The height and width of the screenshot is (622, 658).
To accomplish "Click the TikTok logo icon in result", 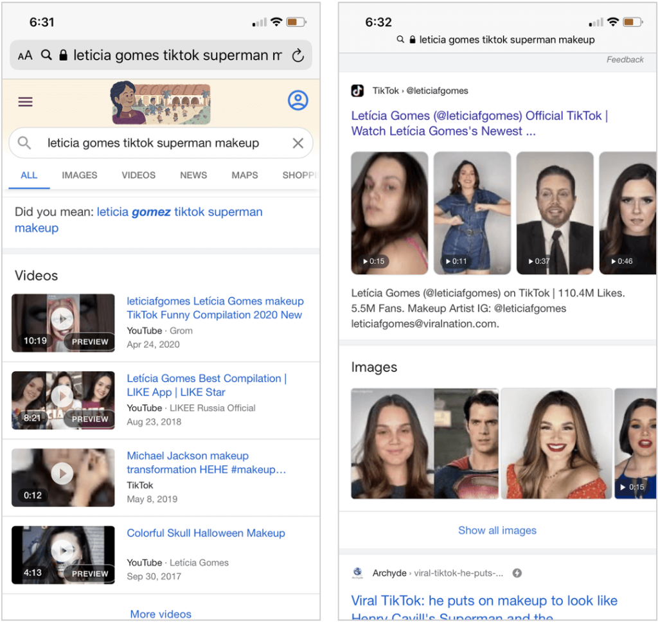I will tap(357, 91).
